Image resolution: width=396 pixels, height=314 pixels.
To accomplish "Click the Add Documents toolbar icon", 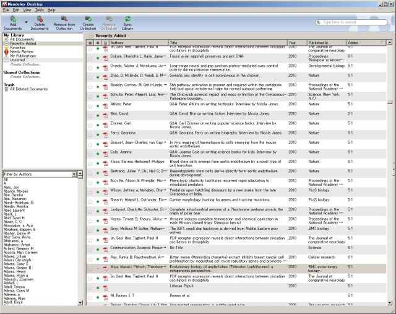I will pos(12,23).
